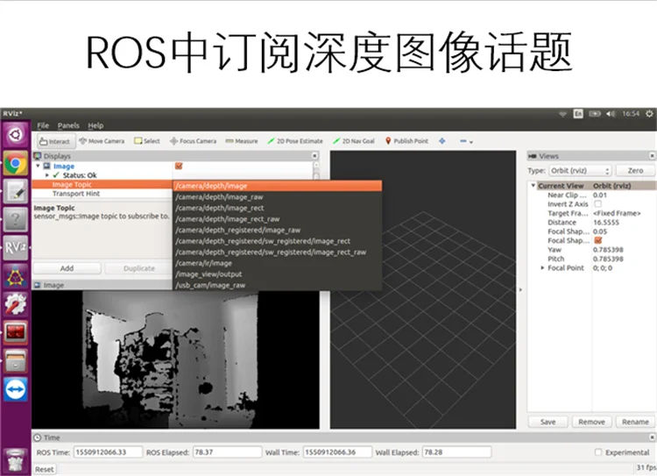657x476 pixels.
Task: Click the Displays panel vertical scrollbar
Action: pos(316,171)
